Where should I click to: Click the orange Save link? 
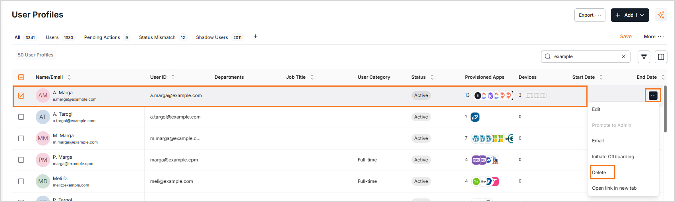tap(625, 37)
